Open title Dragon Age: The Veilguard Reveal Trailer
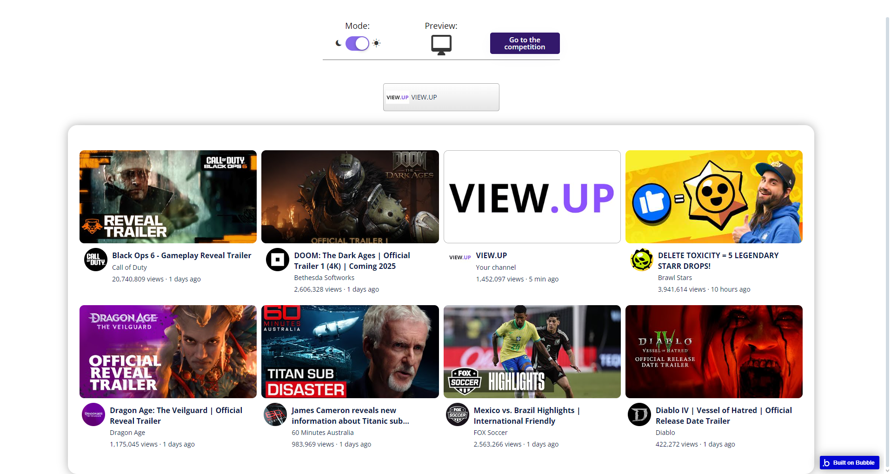Screen dimensions: 891x474 [x=176, y=415]
